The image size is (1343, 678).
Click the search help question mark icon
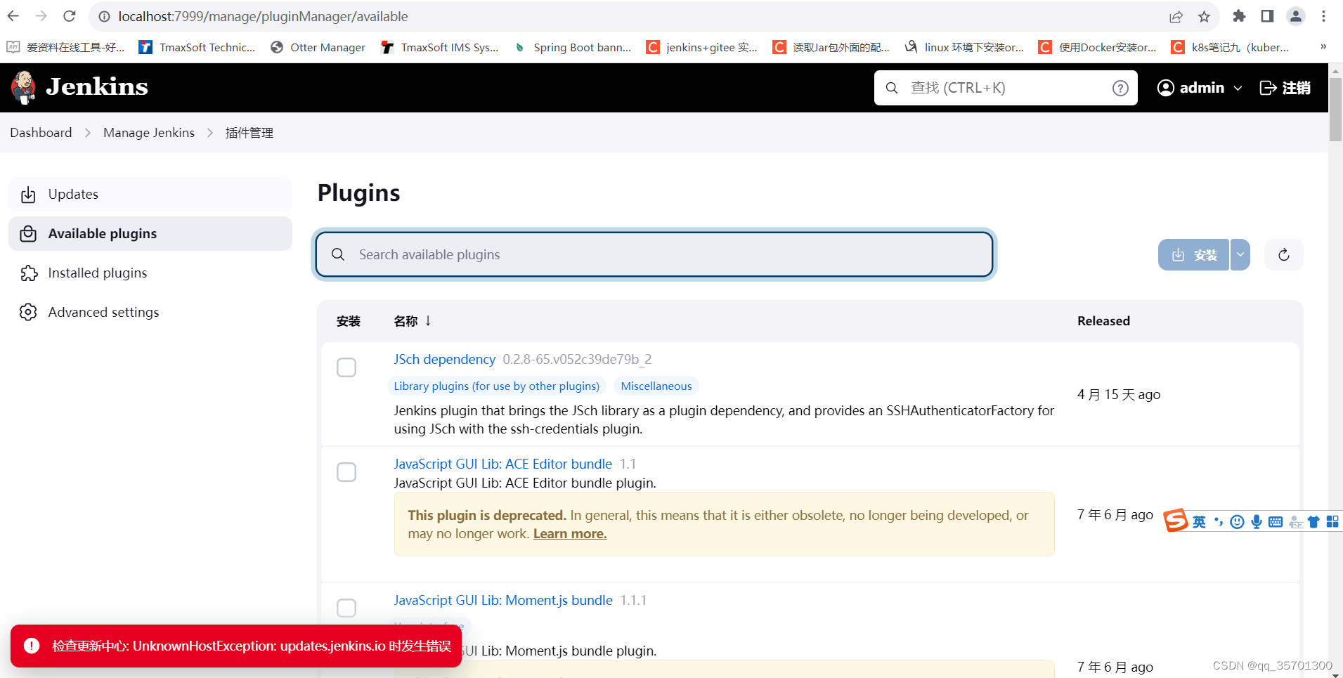1119,88
